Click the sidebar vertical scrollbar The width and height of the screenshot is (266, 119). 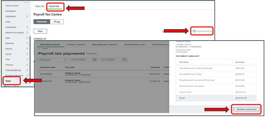pos(30,60)
